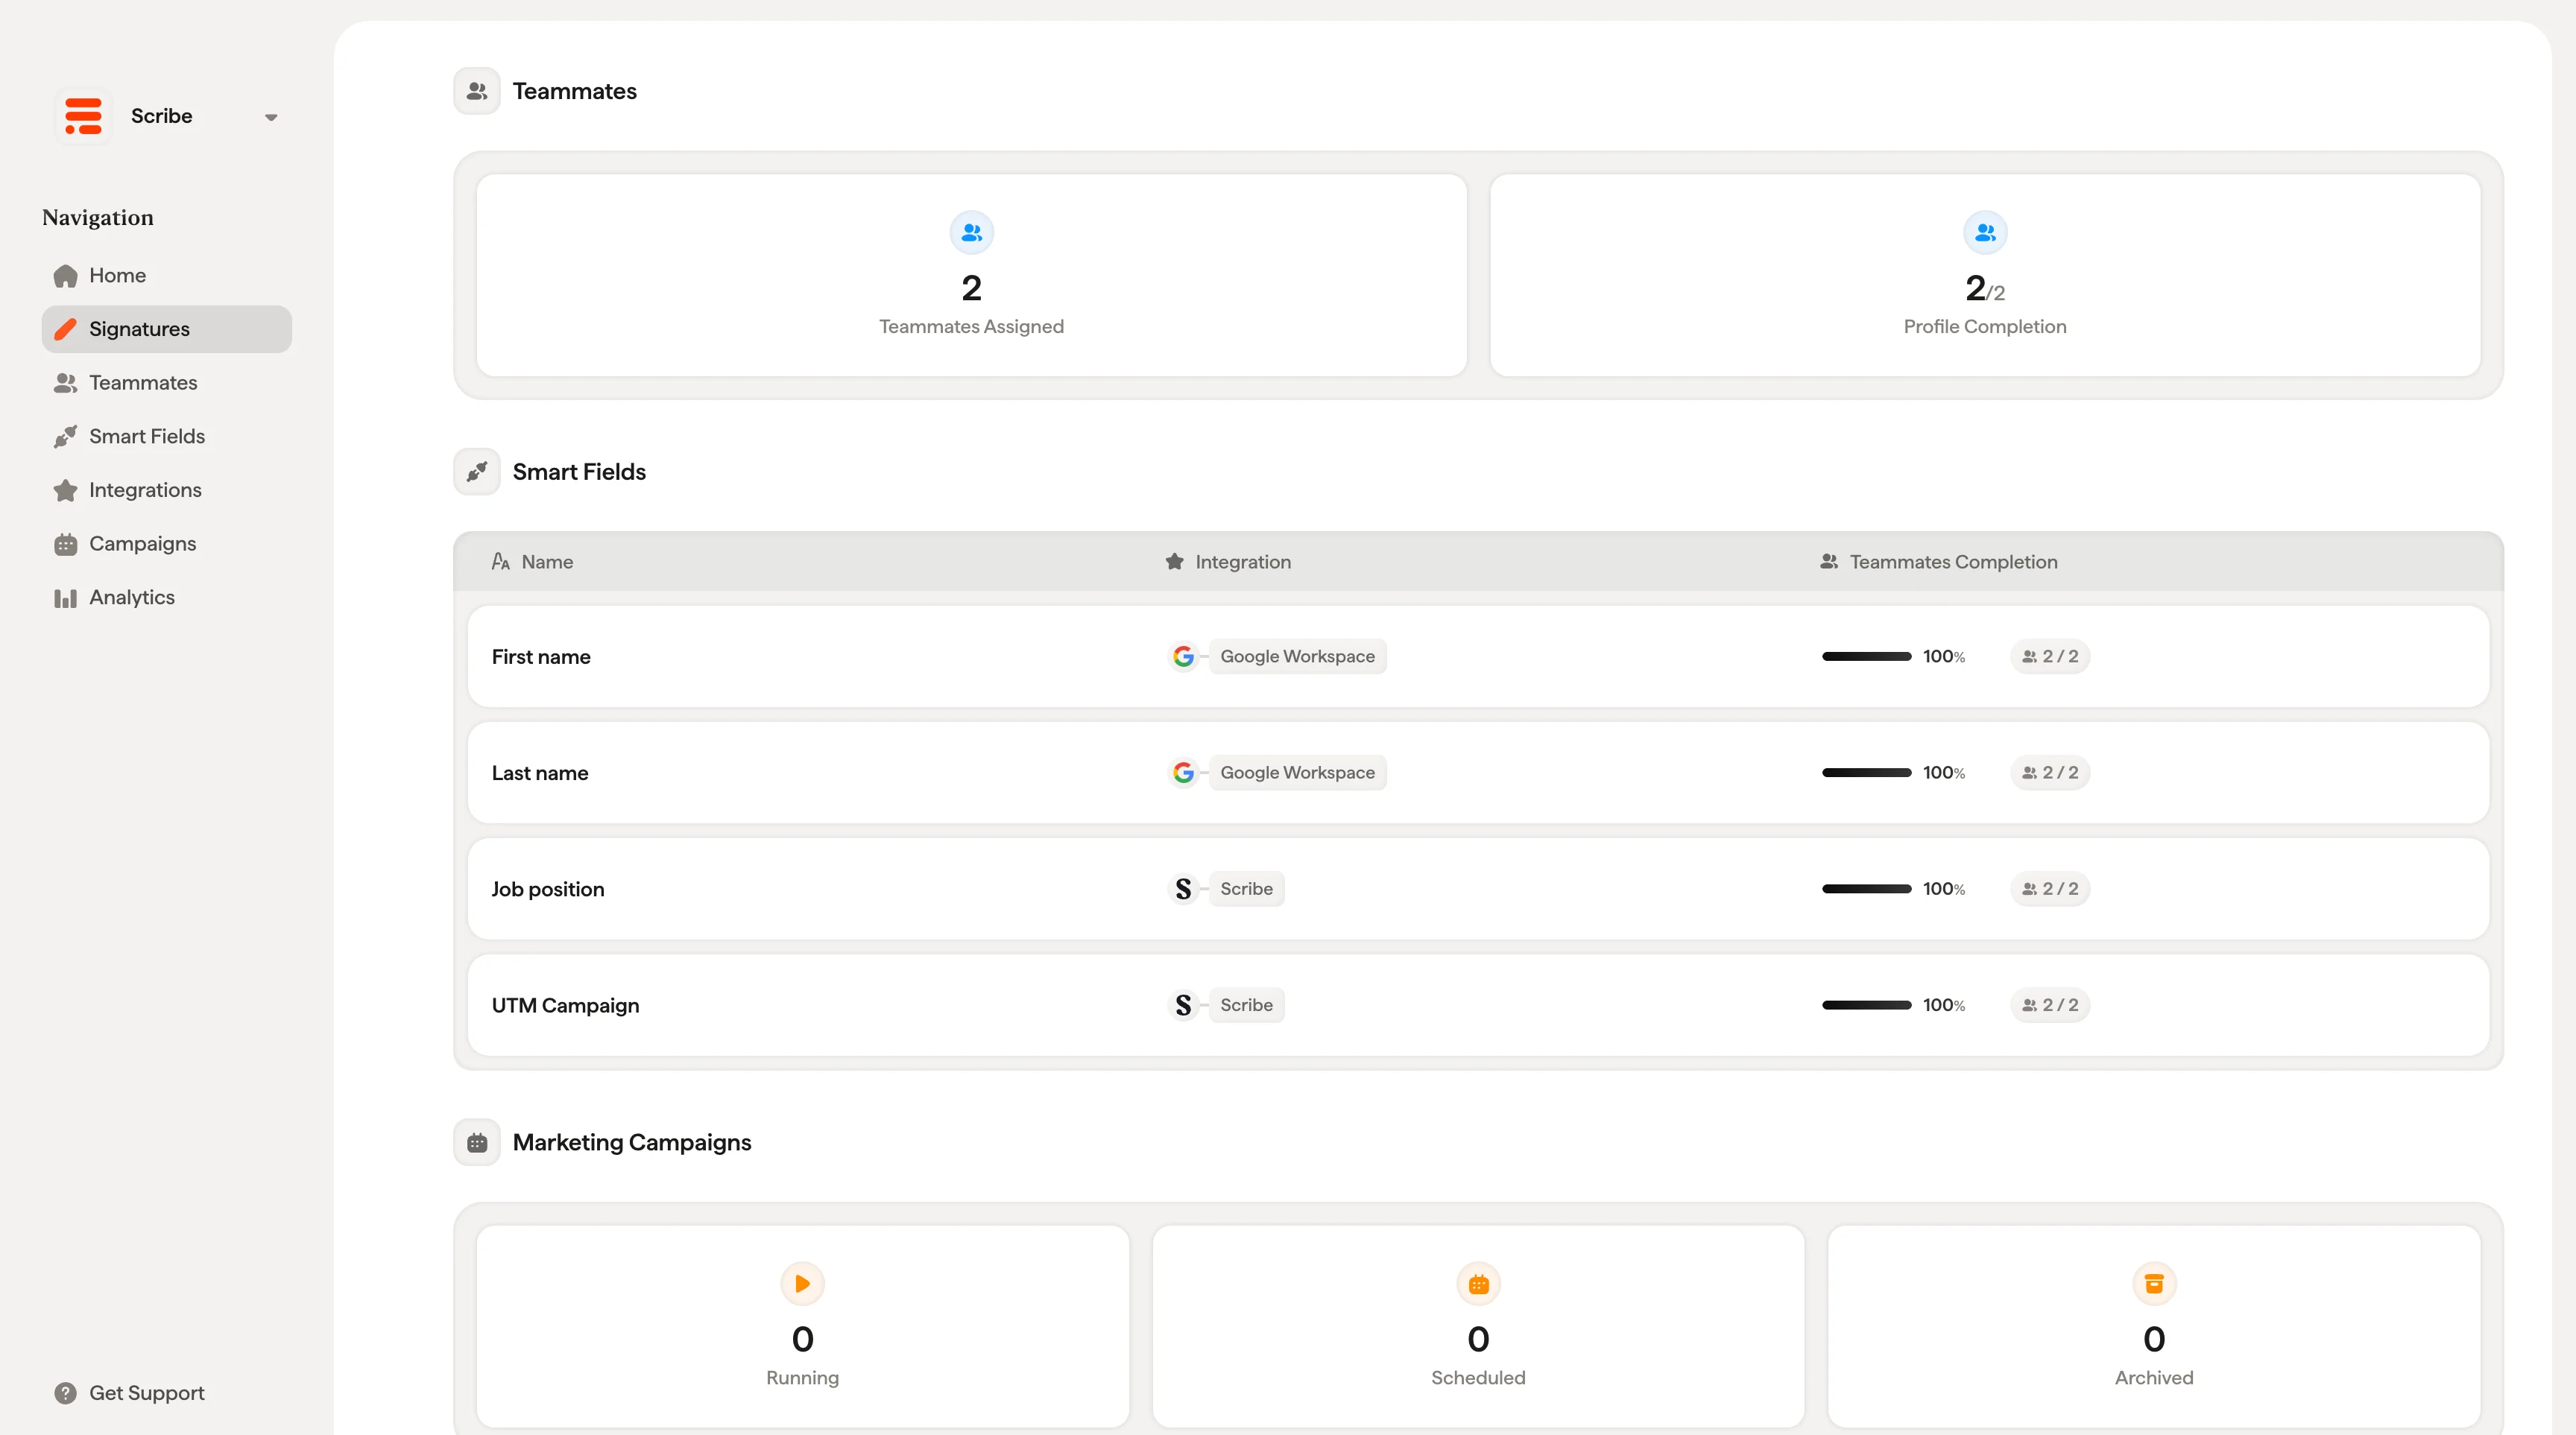Click the Archived campaigns box icon

coord(2154,1284)
